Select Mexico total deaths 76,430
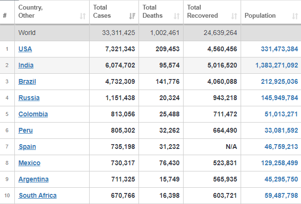The width and height of the screenshot is (301, 204). click(169, 163)
